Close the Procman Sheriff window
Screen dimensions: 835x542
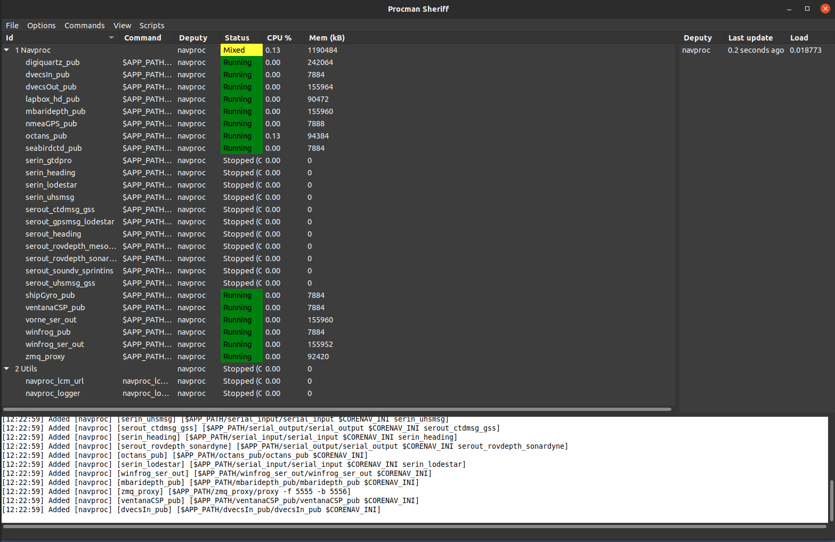pyautogui.click(x=825, y=9)
